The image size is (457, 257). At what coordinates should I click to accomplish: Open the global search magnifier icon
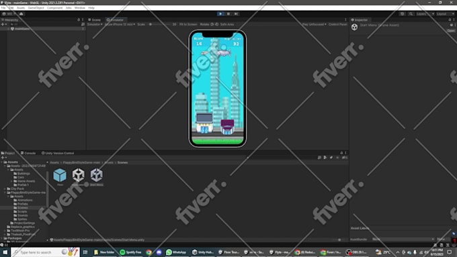pyautogui.click(x=411, y=13)
